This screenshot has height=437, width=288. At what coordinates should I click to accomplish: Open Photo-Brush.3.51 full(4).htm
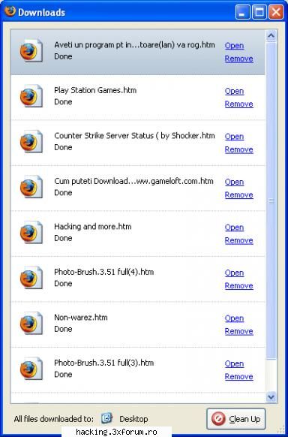point(234,273)
